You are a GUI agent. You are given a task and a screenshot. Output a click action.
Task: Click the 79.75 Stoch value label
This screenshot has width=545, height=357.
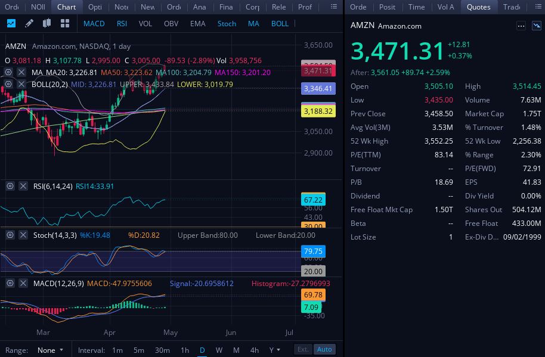coord(313,251)
